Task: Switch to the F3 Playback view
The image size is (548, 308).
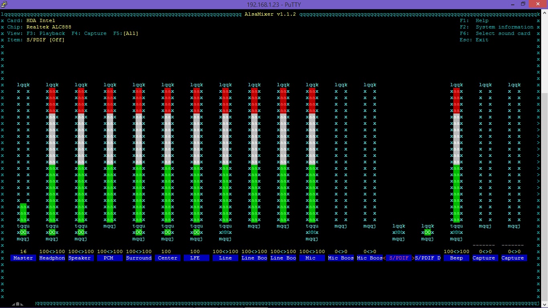Action: [x=46, y=33]
